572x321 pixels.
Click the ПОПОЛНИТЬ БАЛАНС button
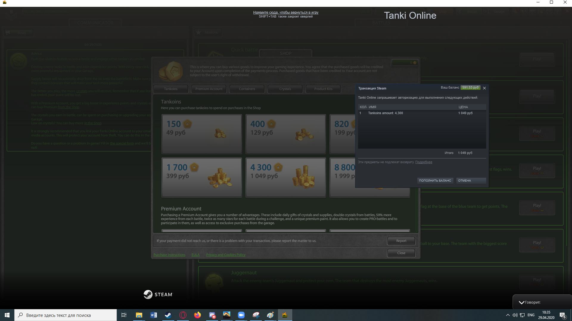pyautogui.click(x=435, y=181)
